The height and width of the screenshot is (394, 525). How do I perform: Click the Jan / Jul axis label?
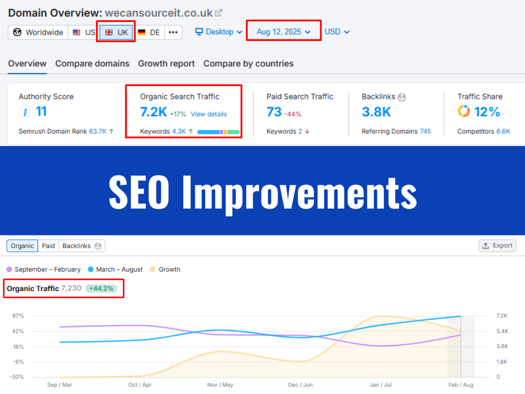pos(381,385)
